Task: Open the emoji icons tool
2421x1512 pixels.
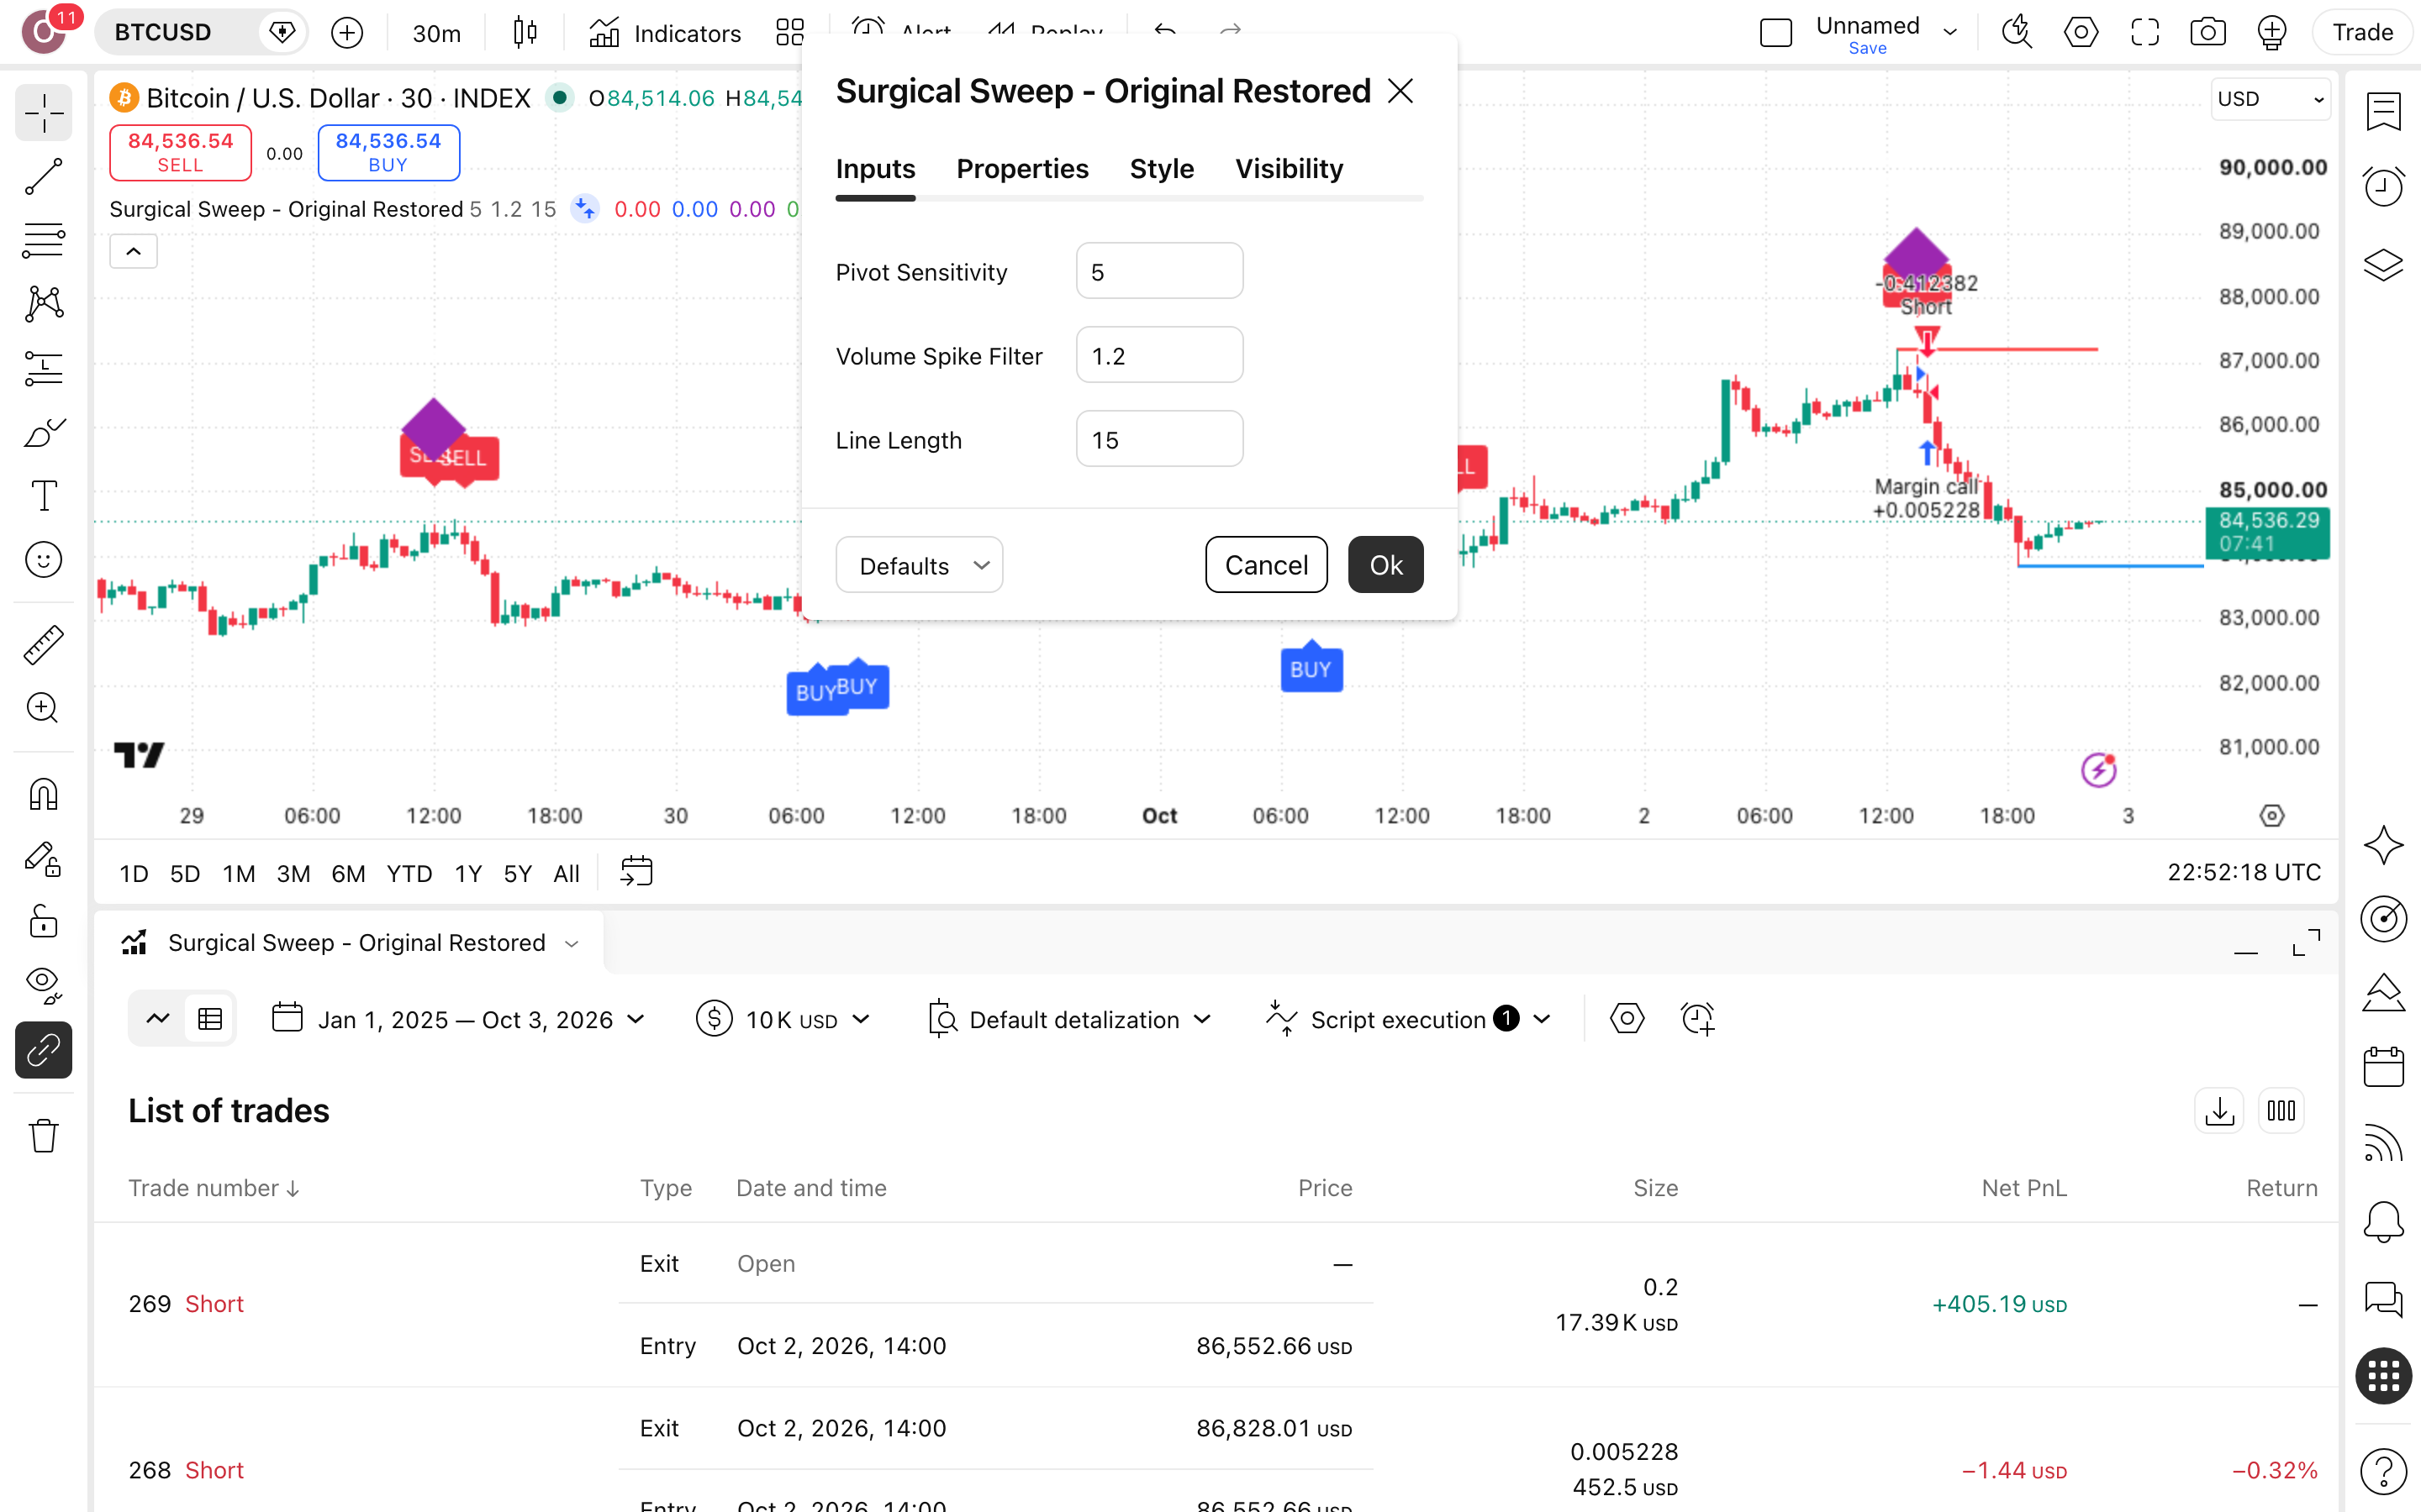Action: (x=43, y=560)
